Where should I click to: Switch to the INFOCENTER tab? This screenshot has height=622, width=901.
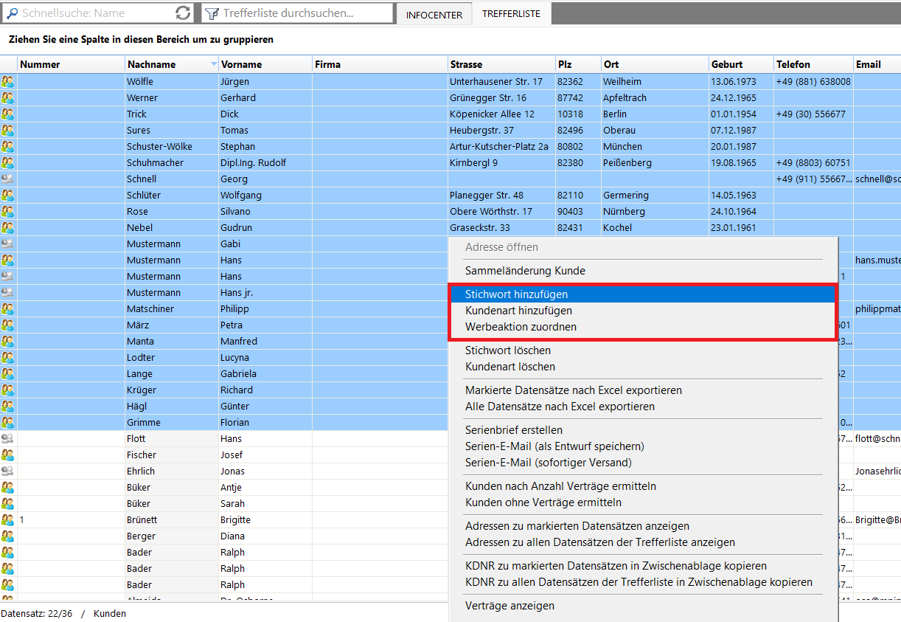pyautogui.click(x=434, y=15)
